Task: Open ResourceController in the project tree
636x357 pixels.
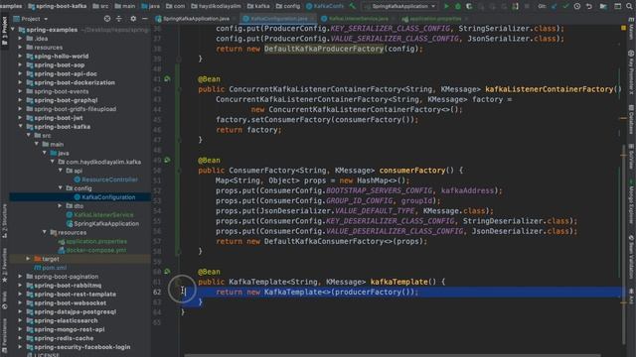Action: pyautogui.click(x=109, y=179)
